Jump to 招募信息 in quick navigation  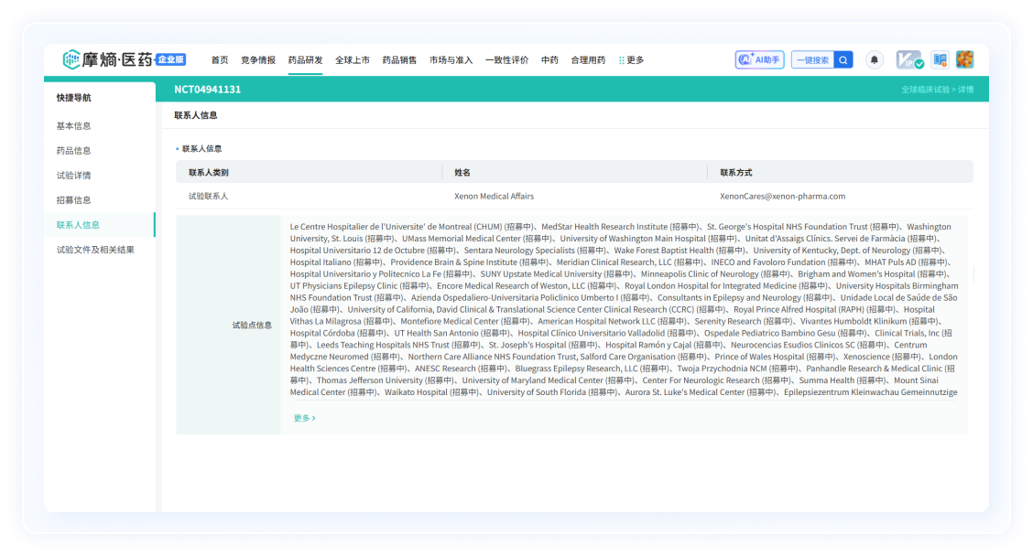pyautogui.click(x=74, y=200)
